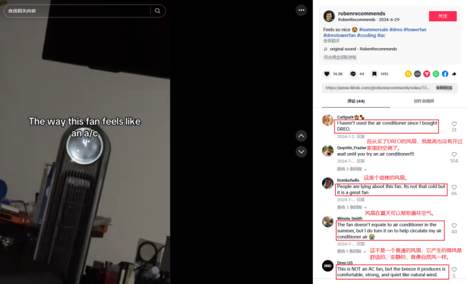The image size is (467, 284).
Task: Open the #dreotowerfan hashtag link
Action: click(x=339, y=36)
